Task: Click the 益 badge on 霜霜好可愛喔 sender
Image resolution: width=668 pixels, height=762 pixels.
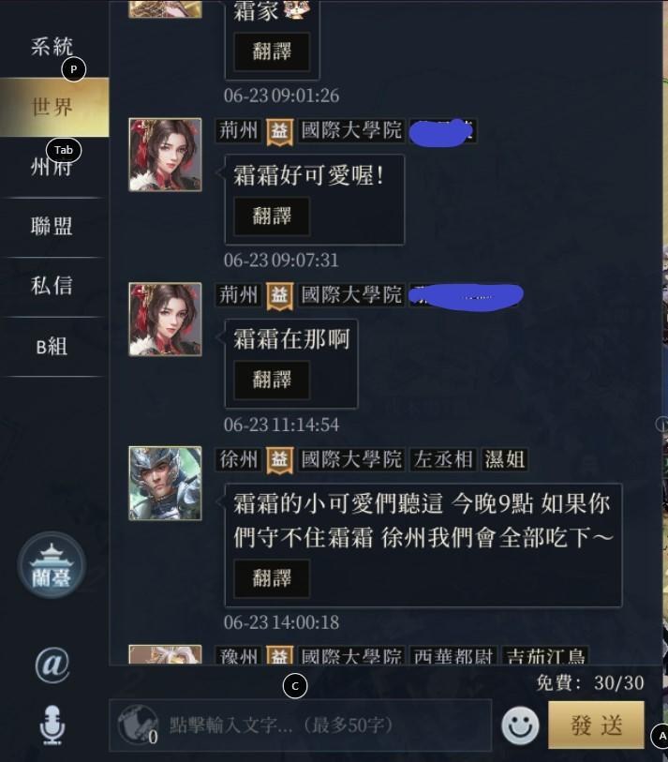Action: 279,131
